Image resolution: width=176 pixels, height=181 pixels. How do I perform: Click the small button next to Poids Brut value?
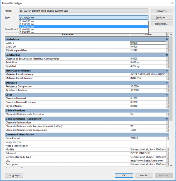168,62
